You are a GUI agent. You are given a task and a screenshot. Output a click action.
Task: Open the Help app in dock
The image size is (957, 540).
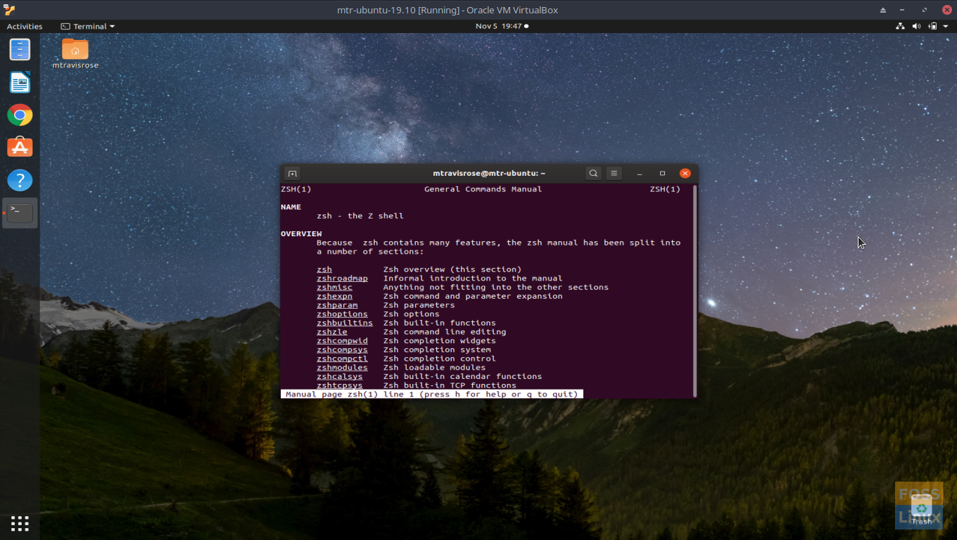click(x=20, y=181)
